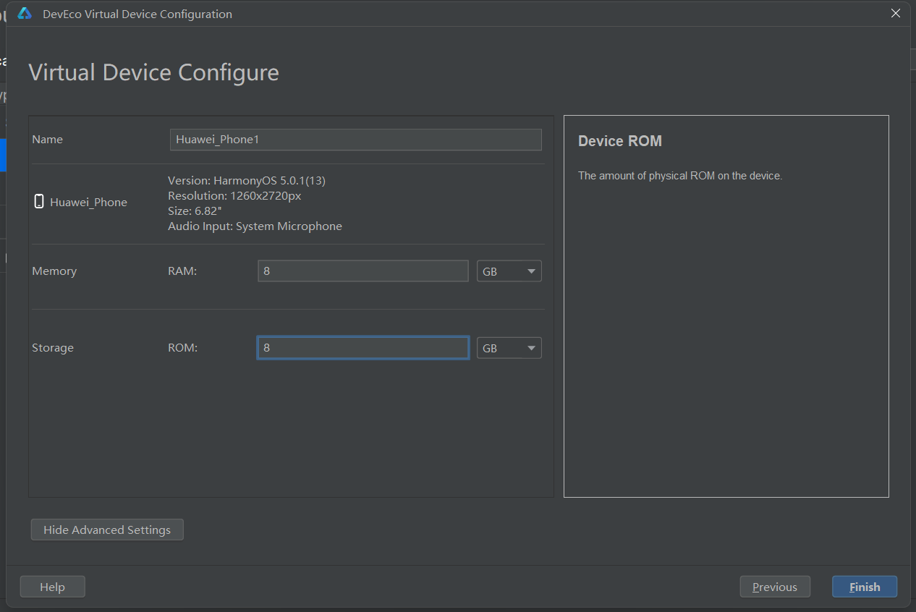Click the physical ROM description text
The height and width of the screenshot is (612, 916).
679,176
